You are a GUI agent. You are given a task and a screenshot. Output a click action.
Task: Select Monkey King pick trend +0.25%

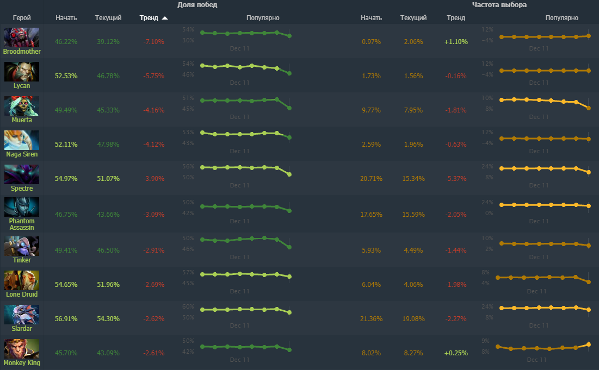click(456, 353)
